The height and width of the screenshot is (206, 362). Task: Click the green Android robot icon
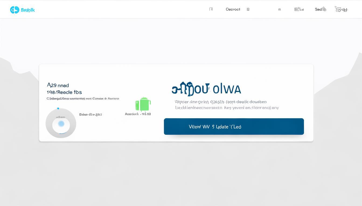143,104
